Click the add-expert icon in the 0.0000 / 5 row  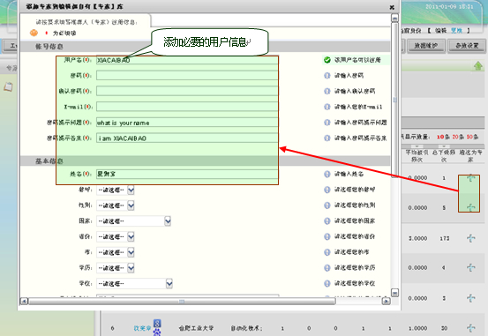[471, 207]
